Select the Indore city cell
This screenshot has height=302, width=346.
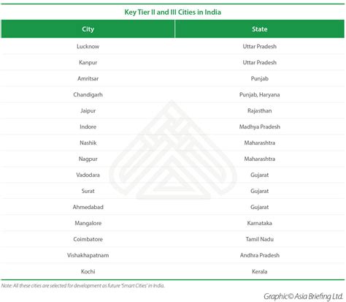[88, 127]
